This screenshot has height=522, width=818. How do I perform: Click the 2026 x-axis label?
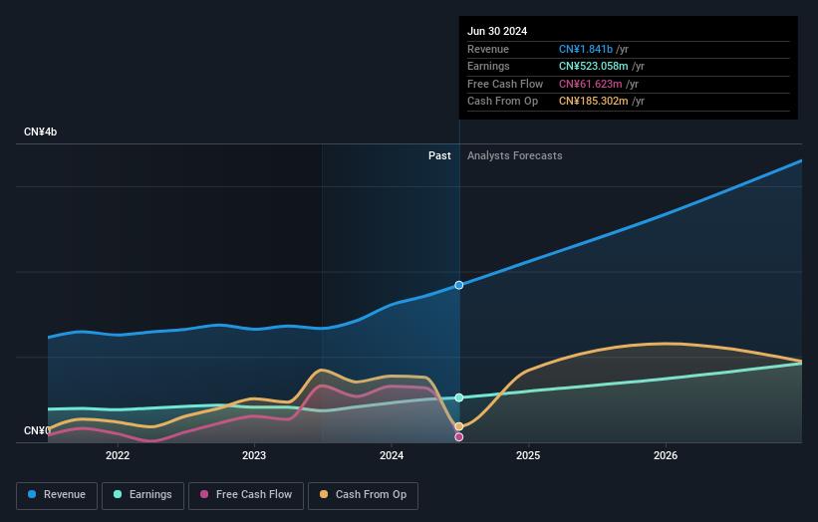click(666, 455)
